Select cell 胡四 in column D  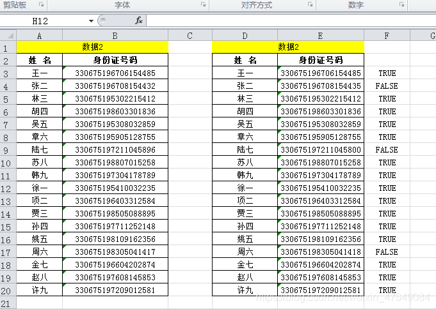pyautogui.click(x=245, y=111)
